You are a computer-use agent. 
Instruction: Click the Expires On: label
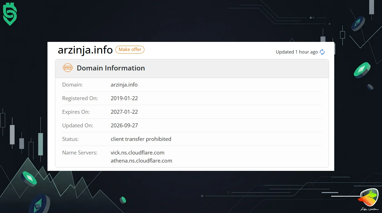[x=76, y=112]
